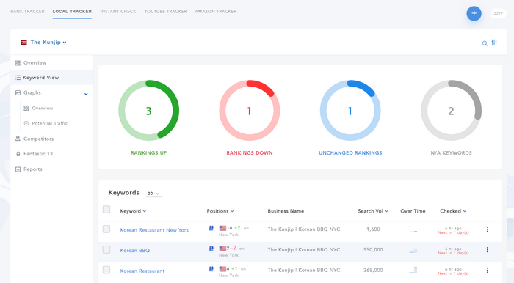Click the Over Time column header
The height and width of the screenshot is (283, 514).
pyautogui.click(x=413, y=211)
